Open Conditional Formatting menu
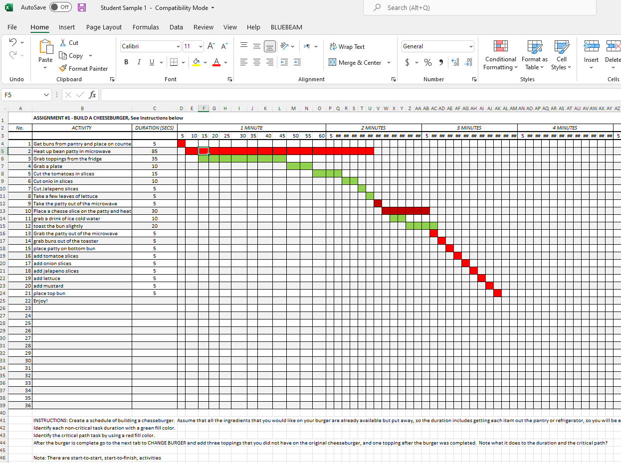 coord(500,55)
